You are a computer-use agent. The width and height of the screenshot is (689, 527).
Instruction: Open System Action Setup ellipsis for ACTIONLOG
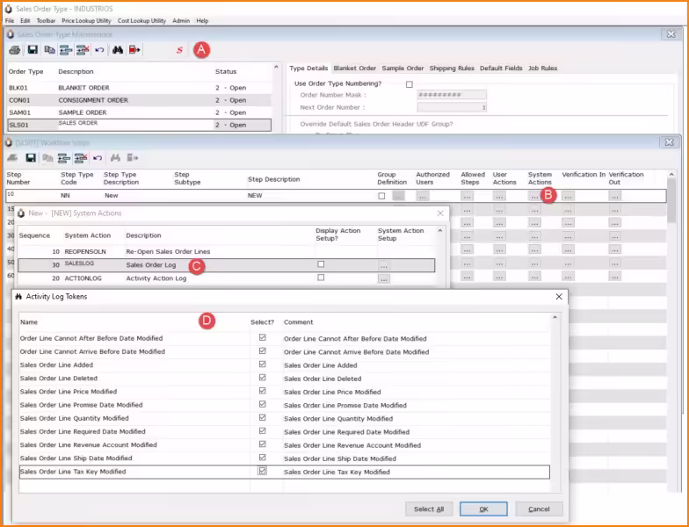(x=383, y=279)
